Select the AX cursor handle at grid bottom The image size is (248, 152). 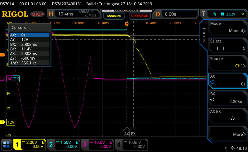coord(126,132)
